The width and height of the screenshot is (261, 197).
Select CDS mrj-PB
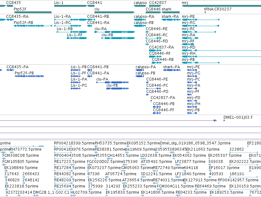[x=192, y=113]
